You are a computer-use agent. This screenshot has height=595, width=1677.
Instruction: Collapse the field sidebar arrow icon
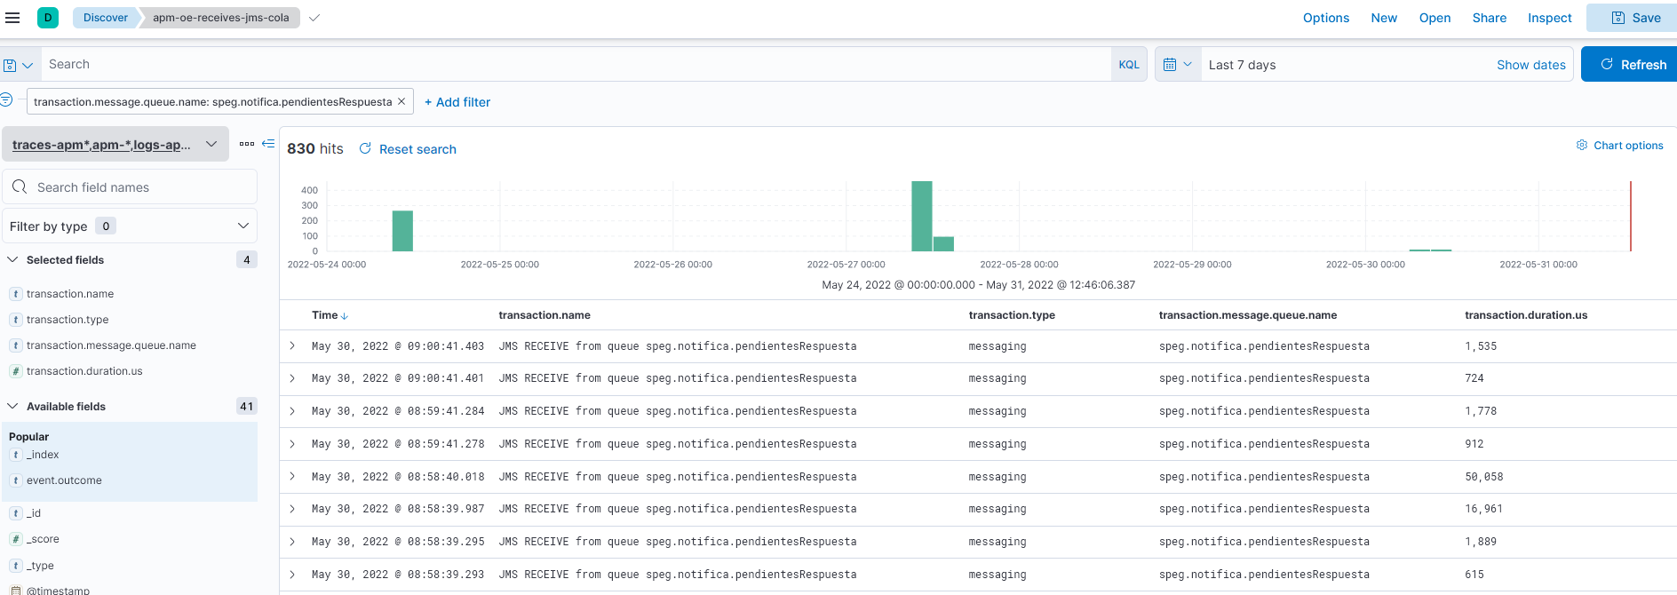pos(268,143)
